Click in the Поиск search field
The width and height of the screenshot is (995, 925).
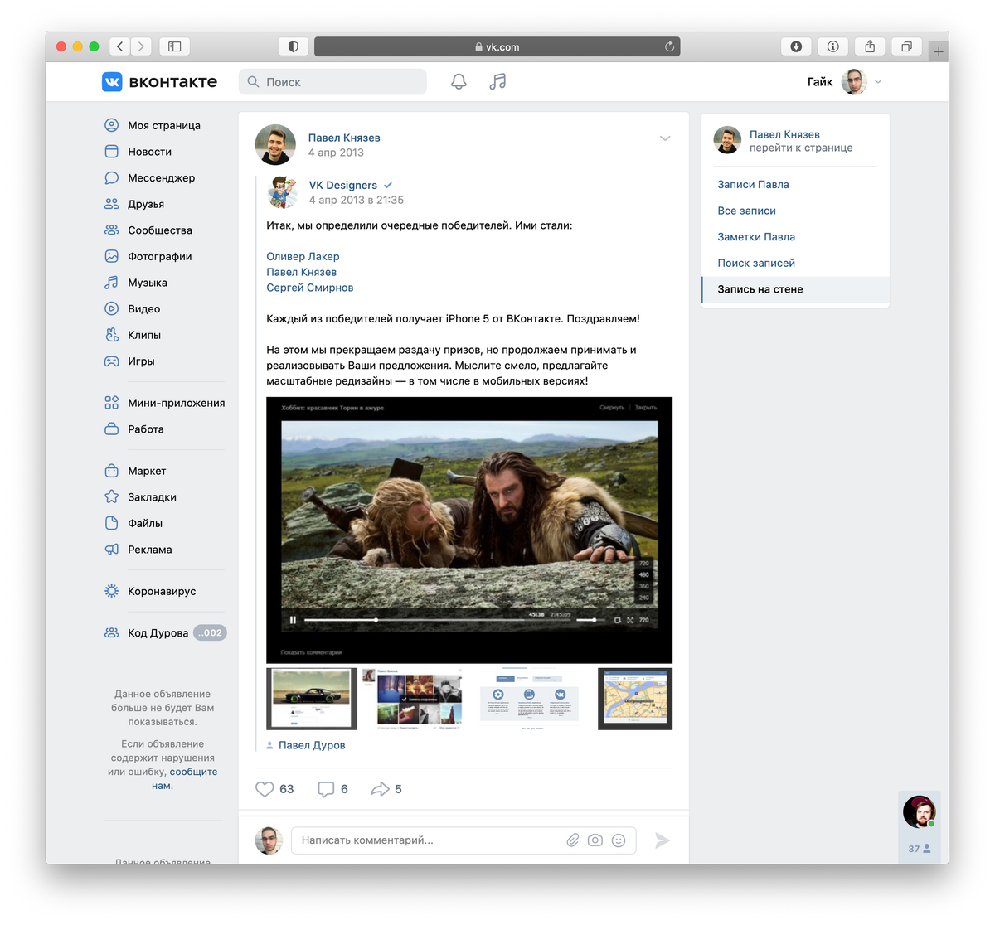point(332,82)
